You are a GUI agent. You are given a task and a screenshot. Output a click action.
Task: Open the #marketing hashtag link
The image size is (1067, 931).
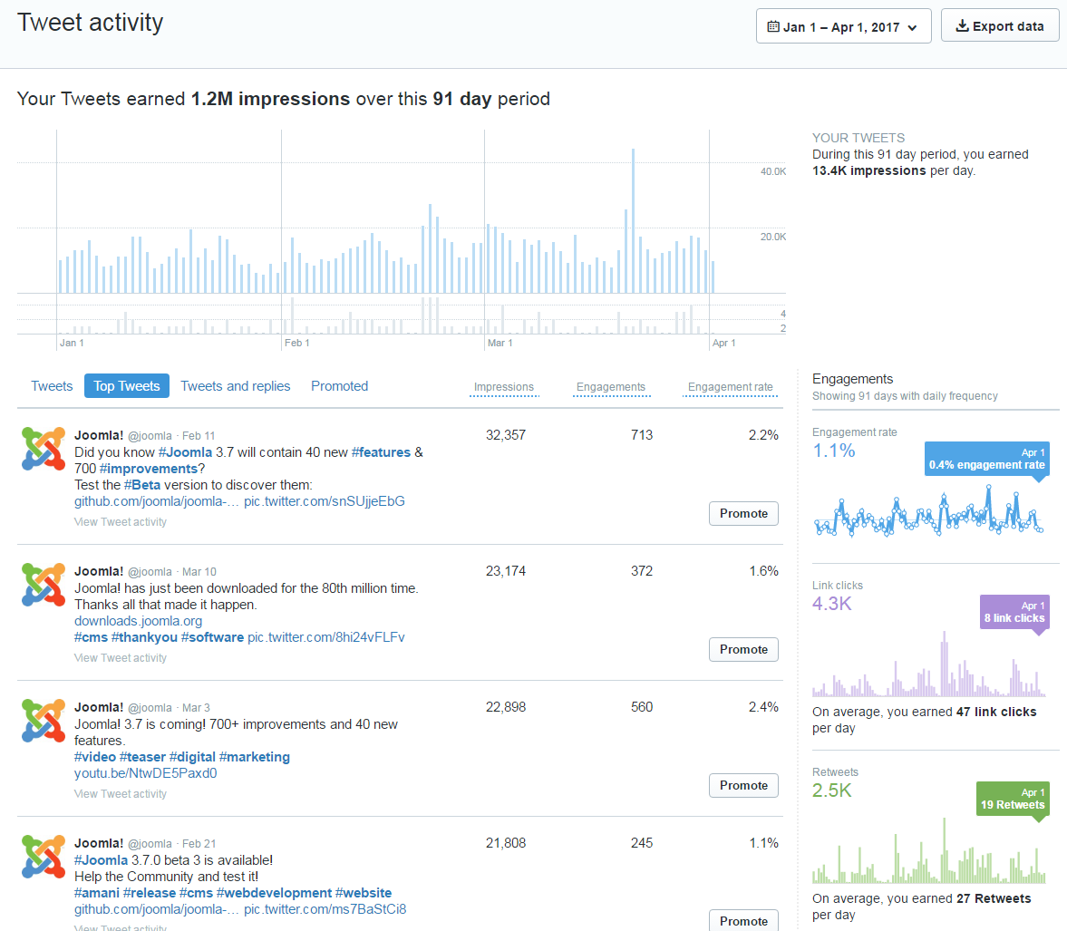click(x=255, y=757)
